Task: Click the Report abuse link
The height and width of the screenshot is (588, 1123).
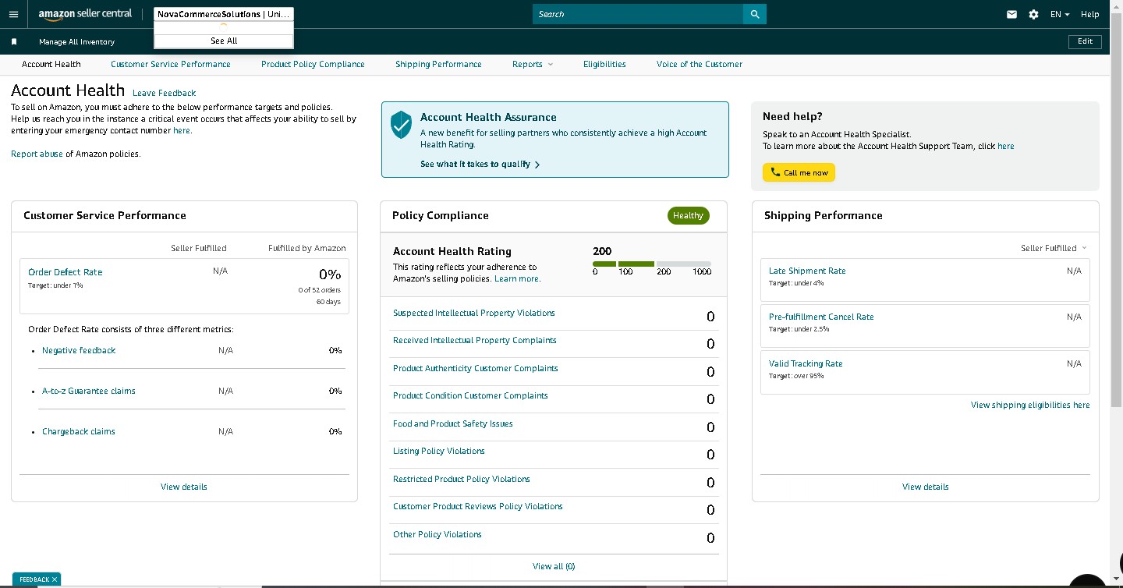Action: tap(37, 154)
